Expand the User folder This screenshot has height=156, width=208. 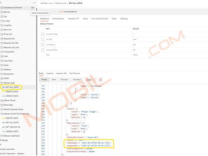4,56
